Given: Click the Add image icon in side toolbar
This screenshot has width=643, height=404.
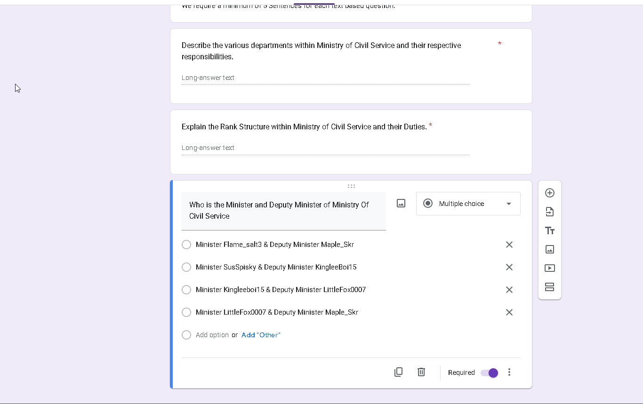Looking at the screenshot, I should coord(549,249).
